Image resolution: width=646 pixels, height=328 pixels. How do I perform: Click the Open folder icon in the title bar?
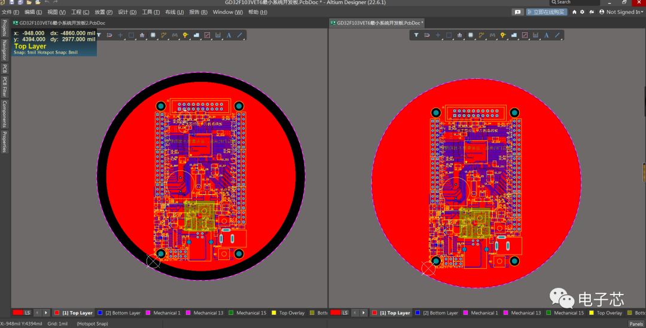point(29,2)
